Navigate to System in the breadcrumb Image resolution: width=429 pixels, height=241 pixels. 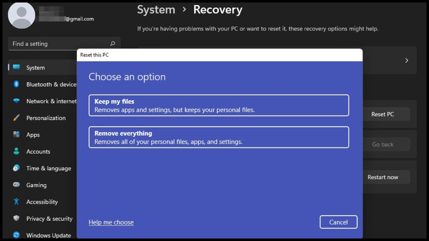point(156,10)
